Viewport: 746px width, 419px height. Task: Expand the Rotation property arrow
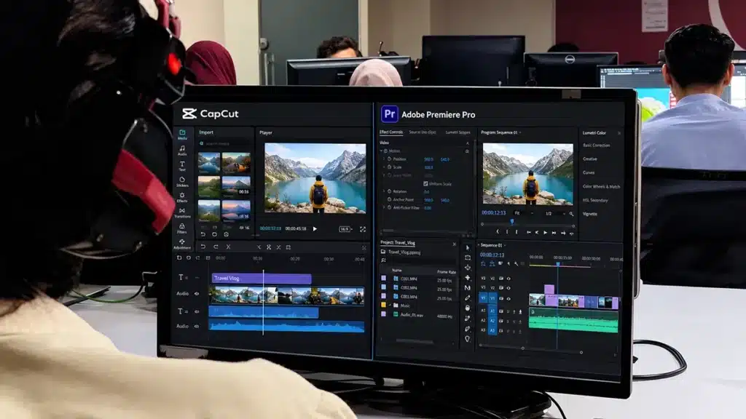pos(385,191)
